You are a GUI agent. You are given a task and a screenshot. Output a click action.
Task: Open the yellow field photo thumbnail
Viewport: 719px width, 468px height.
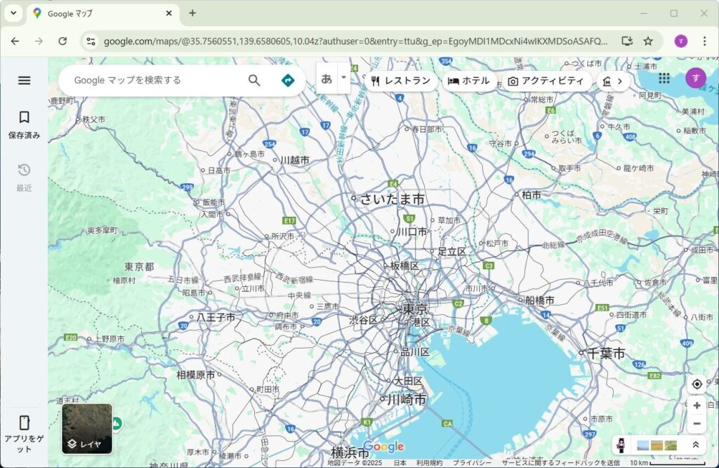[657, 445]
